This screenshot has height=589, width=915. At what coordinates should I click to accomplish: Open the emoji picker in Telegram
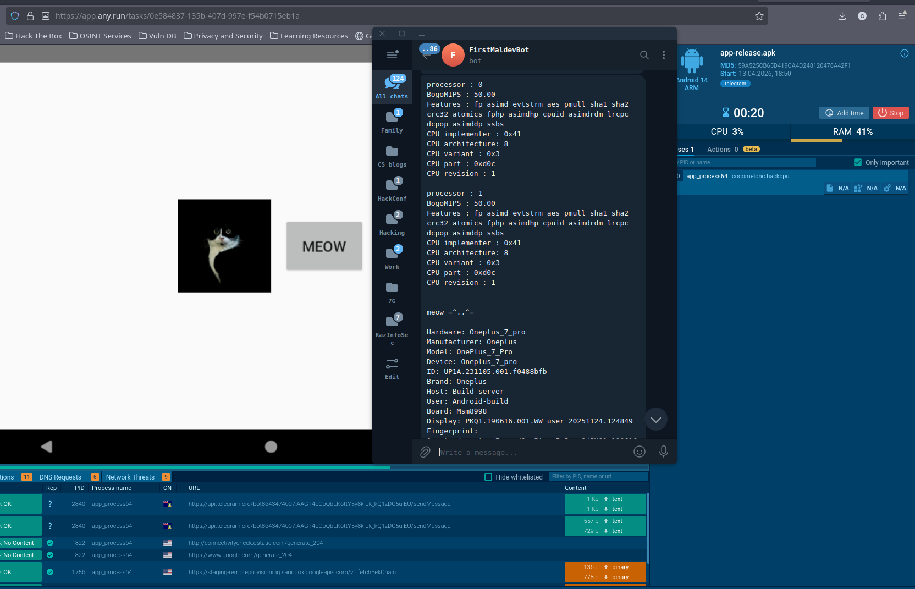[639, 452]
